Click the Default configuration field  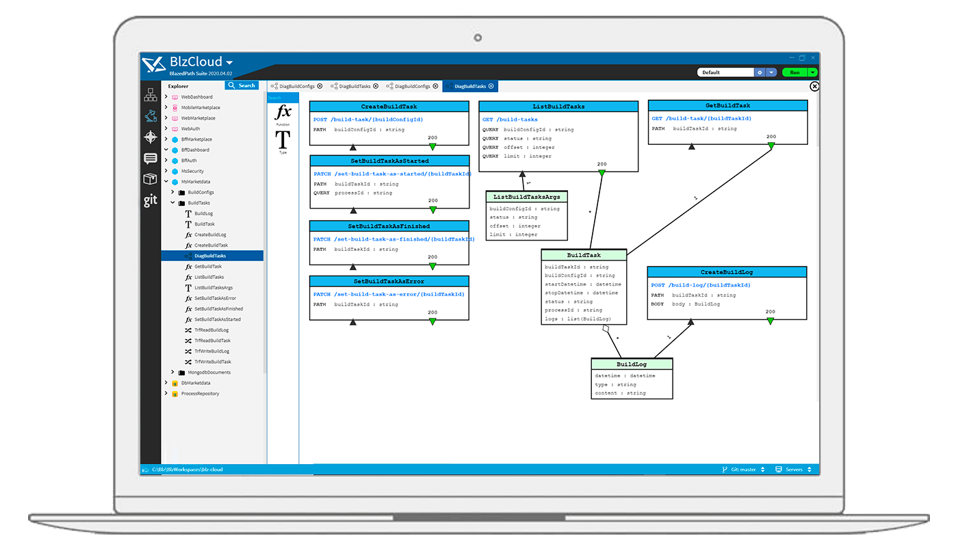coord(725,72)
